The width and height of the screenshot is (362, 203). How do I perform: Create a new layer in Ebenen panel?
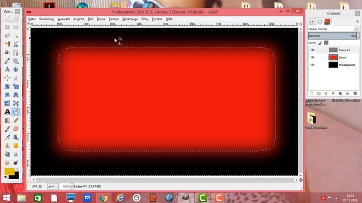[x=312, y=94]
